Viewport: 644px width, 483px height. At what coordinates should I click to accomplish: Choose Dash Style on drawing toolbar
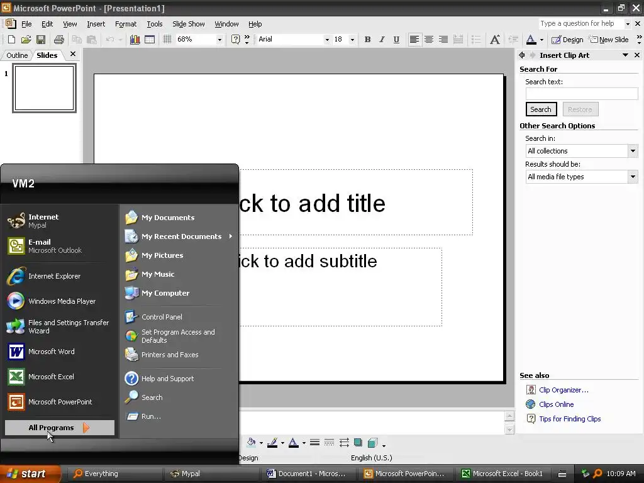click(x=329, y=442)
